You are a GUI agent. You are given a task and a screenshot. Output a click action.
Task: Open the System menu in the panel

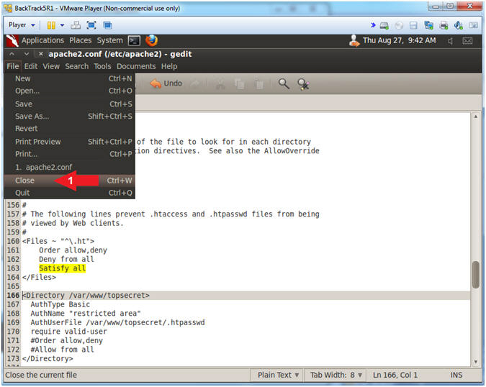(109, 40)
